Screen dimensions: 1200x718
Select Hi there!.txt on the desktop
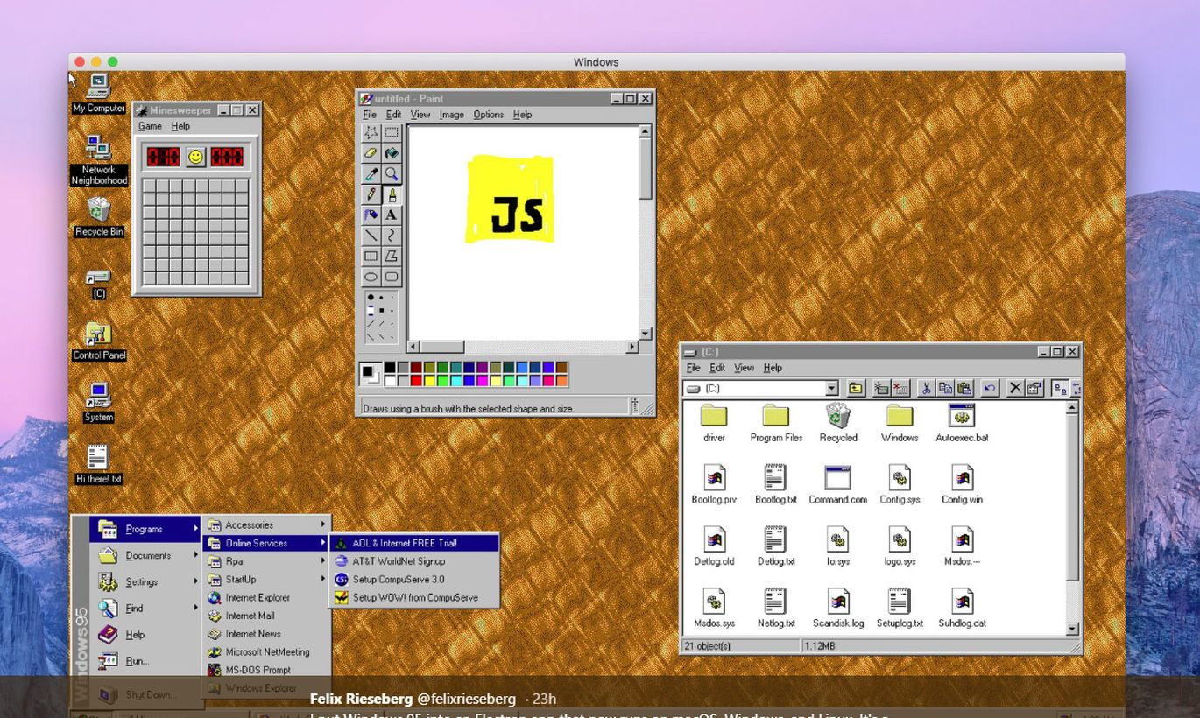click(99, 465)
